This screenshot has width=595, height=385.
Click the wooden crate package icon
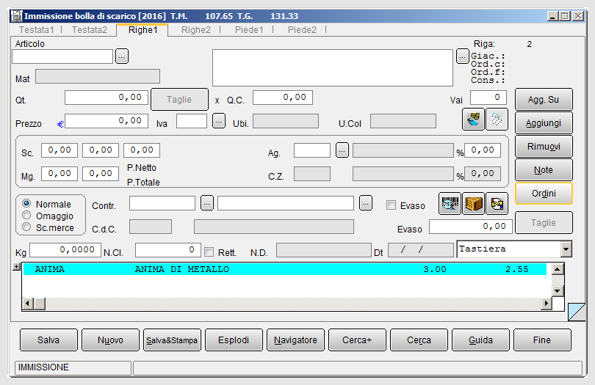pos(473,204)
